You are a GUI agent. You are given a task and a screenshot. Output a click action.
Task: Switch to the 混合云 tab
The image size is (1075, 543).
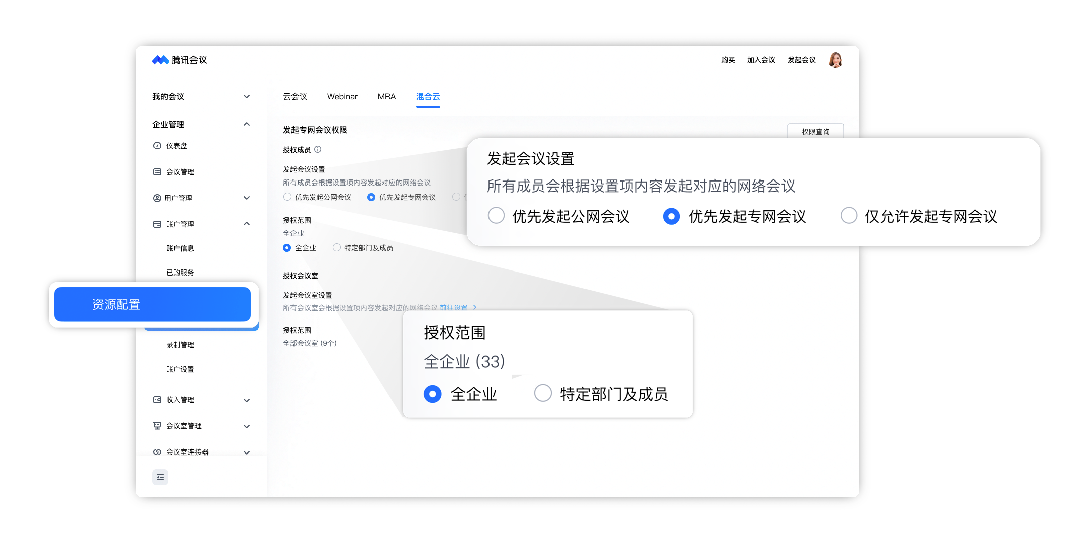428,96
